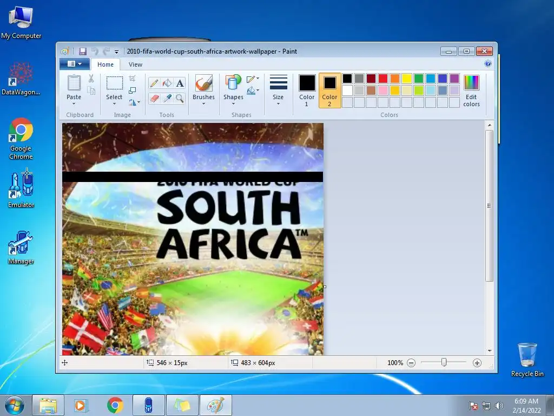
Task: Open the Size line thickness dropdown
Action: (x=278, y=90)
